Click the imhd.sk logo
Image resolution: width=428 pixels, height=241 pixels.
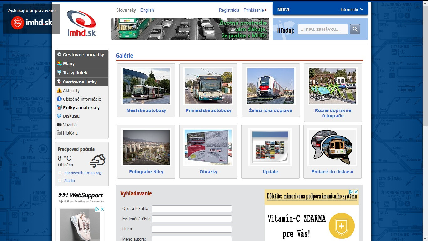81,24
